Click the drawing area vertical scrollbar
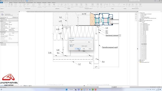 coord(137,49)
